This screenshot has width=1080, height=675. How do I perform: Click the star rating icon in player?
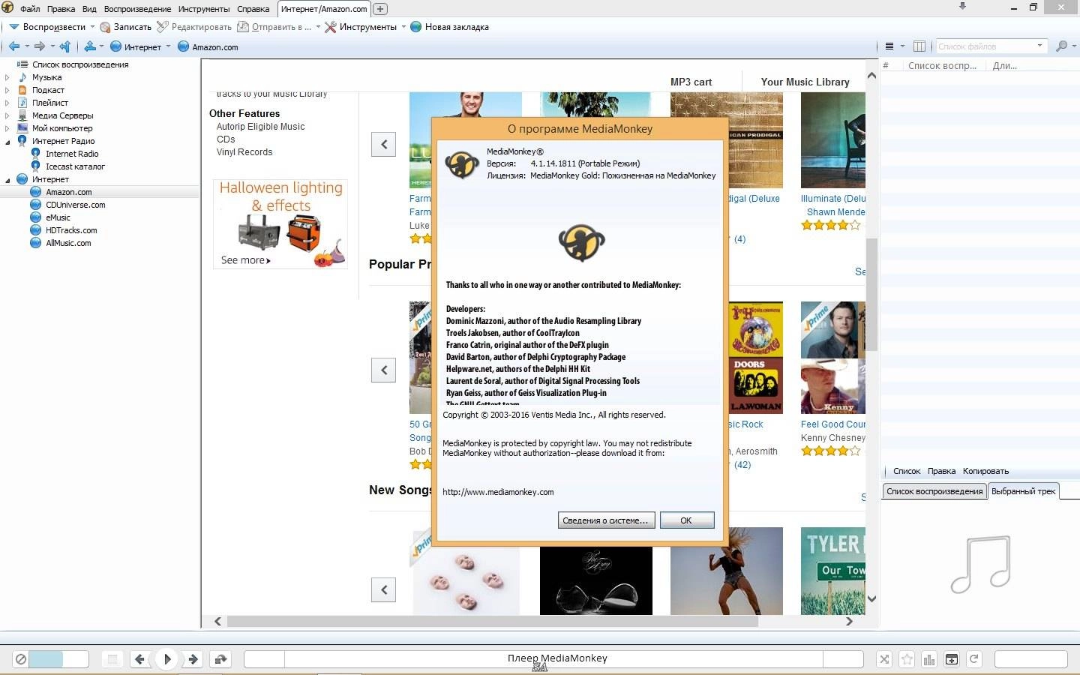point(907,659)
